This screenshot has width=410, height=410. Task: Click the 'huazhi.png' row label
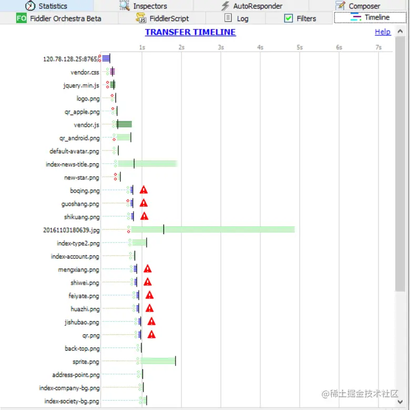85,309
